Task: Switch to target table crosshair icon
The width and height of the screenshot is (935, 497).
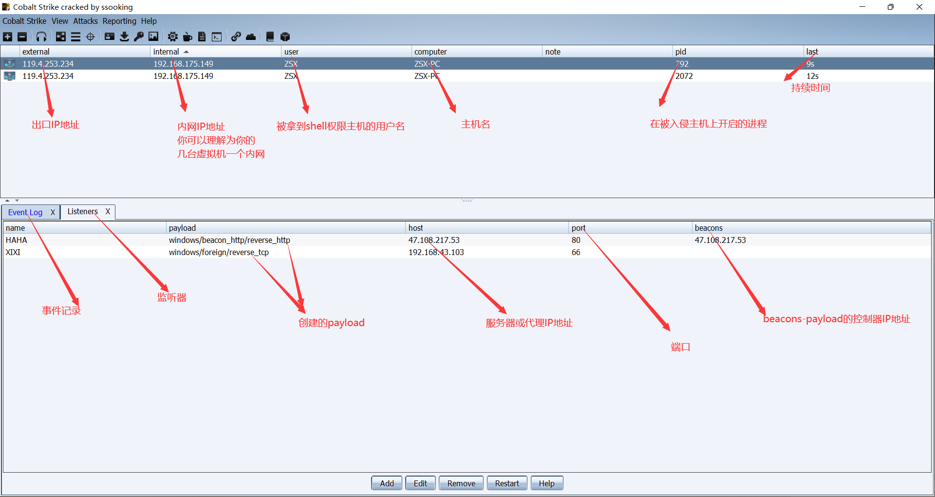Action: 91,37
